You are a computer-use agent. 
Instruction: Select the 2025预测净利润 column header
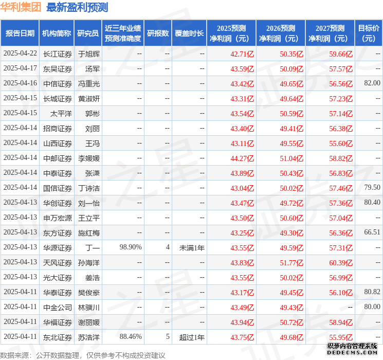231,33
